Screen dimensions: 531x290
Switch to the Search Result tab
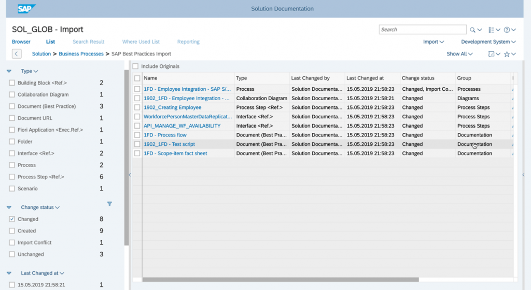click(88, 42)
